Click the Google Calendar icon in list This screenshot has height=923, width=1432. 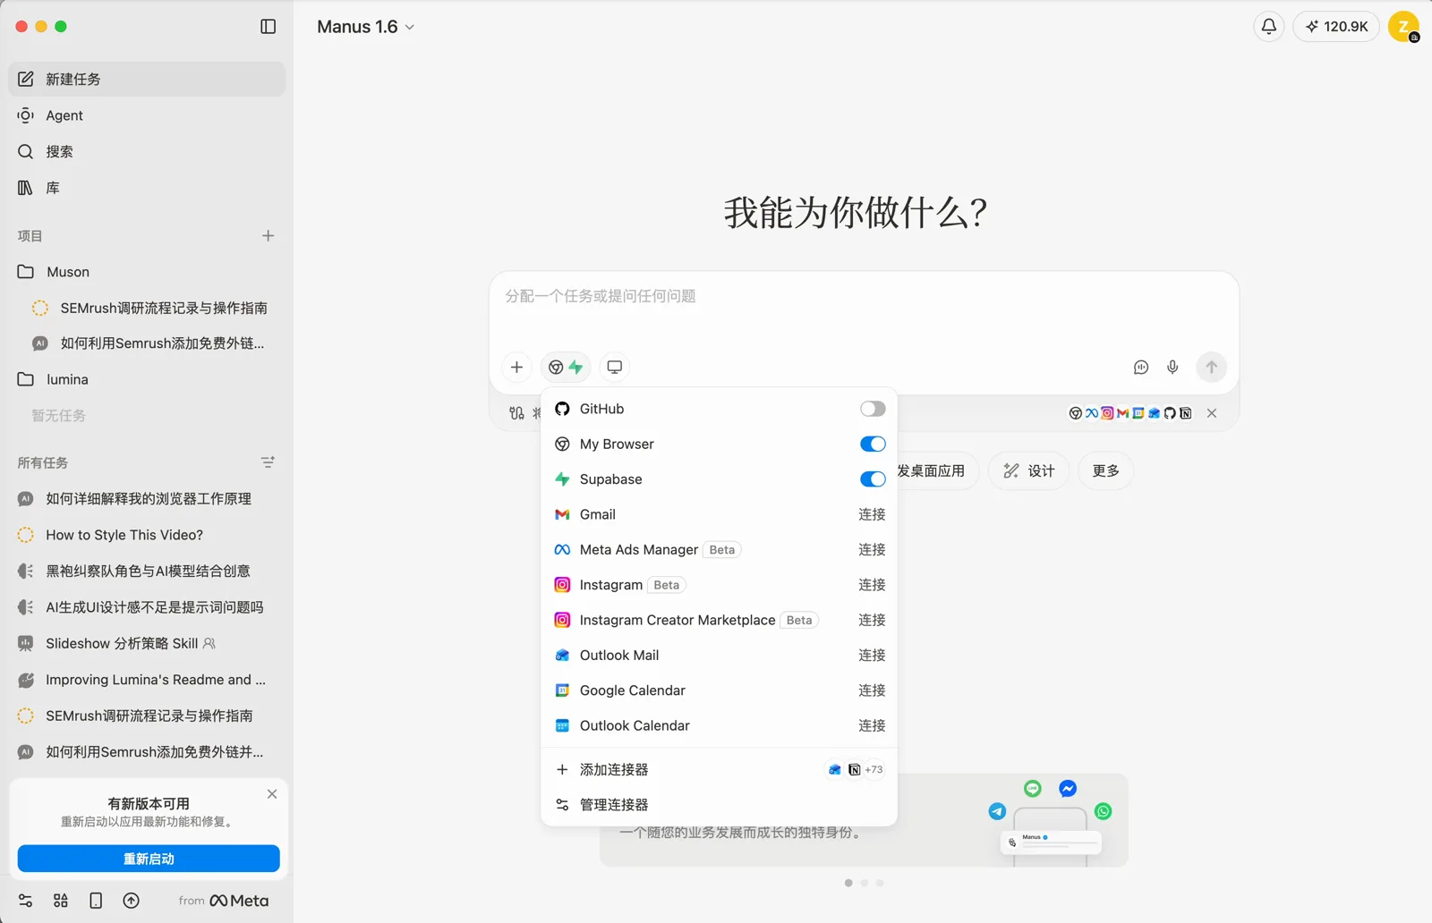pyautogui.click(x=562, y=690)
